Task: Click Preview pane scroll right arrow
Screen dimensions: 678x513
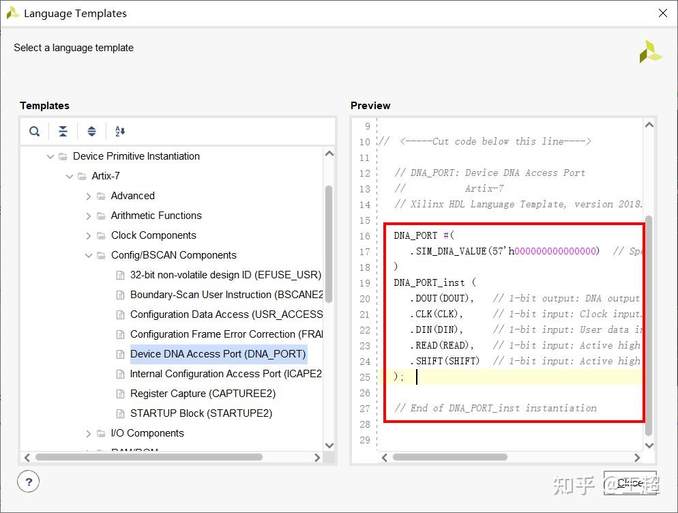Action: click(637, 458)
